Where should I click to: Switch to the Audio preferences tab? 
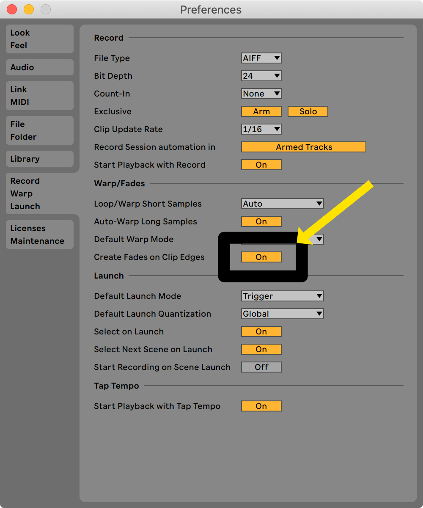coord(39,67)
